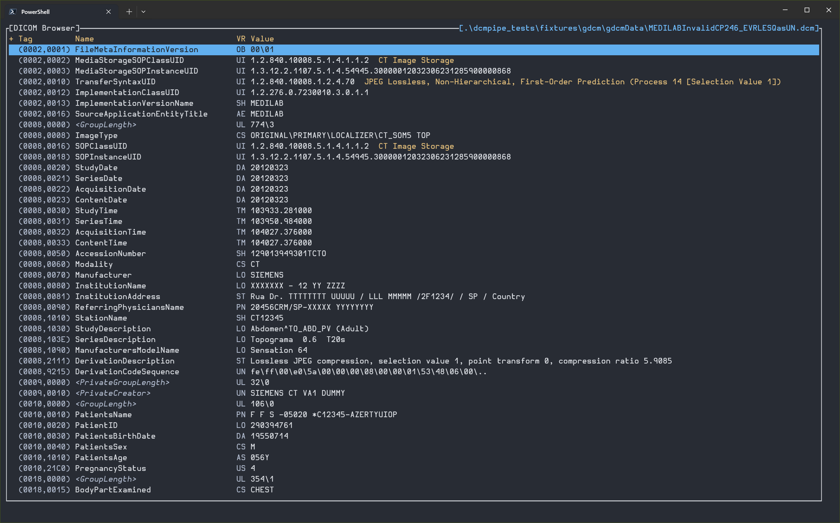
Task: Select the InstitutionName row
Action: [414, 286]
